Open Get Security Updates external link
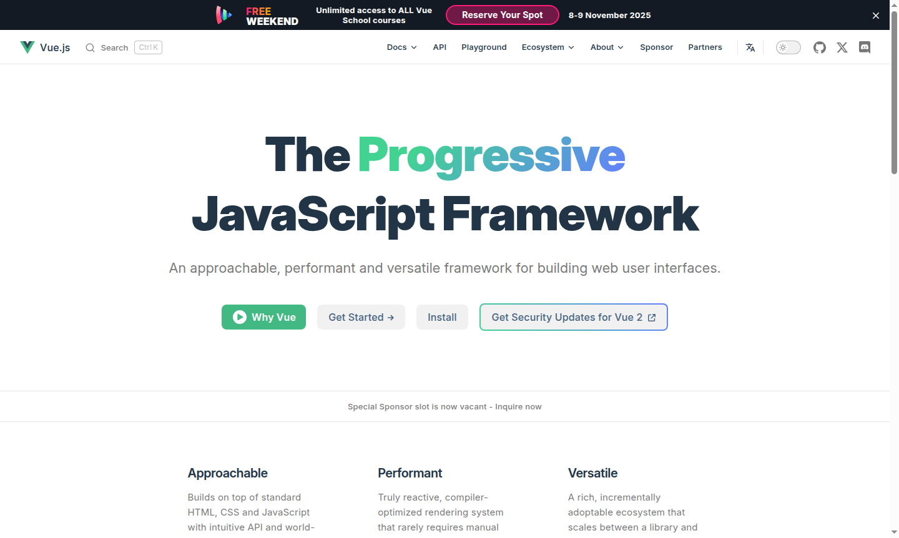This screenshot has height=538, width=899. (573, 317)
